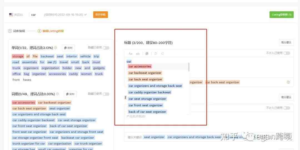Toggle 不计入已使用 in the lower editor
This screenshot has height=150, width=300.
click(287, 108)
